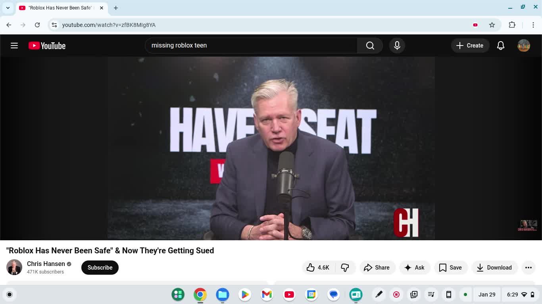
Task: Open a new browser tab
Action: [x=116, y=8]
